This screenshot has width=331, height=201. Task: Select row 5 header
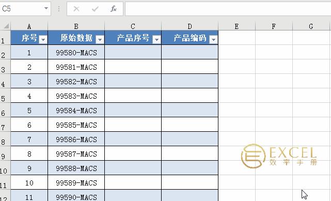[5, 96]
